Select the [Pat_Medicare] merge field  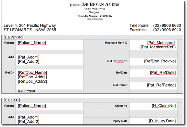161,43
